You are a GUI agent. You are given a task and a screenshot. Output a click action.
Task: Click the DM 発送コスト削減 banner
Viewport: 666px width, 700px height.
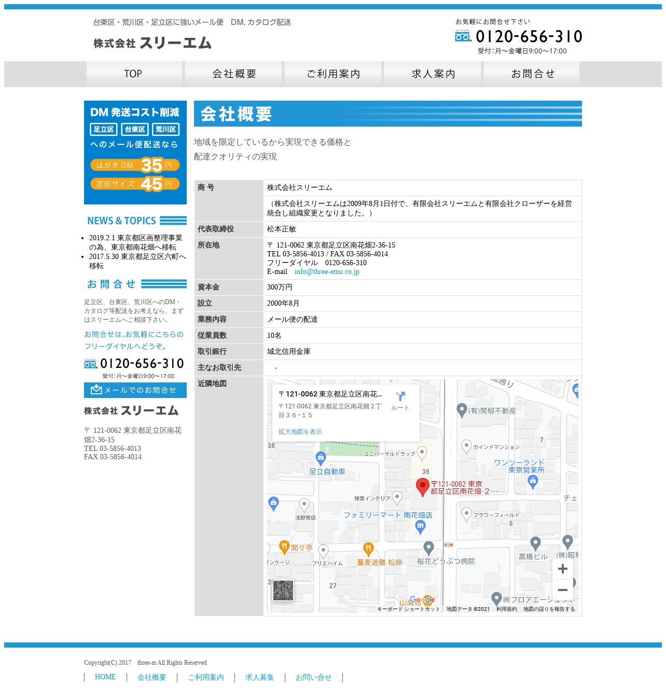coord(135,153)
